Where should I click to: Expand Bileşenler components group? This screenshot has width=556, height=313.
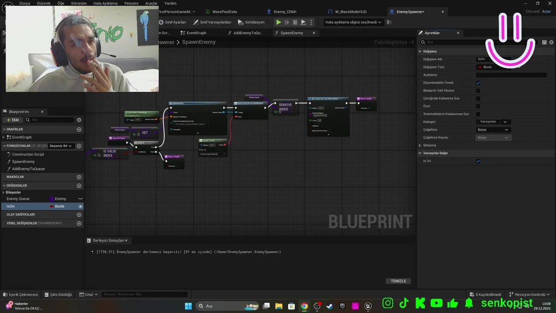(4, 192)
